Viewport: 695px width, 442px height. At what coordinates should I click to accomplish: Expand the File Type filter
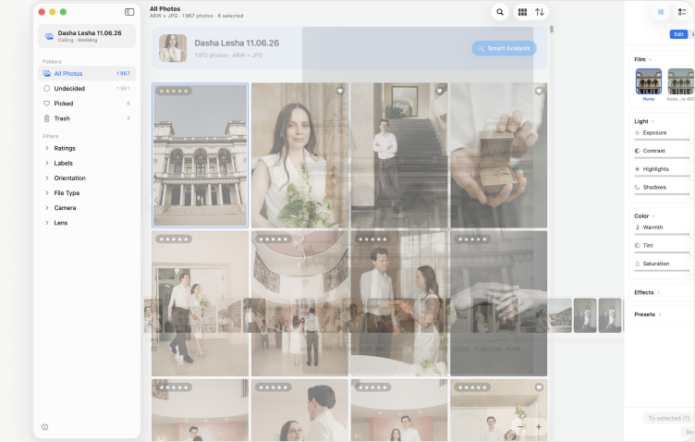[x=46, y=193]
